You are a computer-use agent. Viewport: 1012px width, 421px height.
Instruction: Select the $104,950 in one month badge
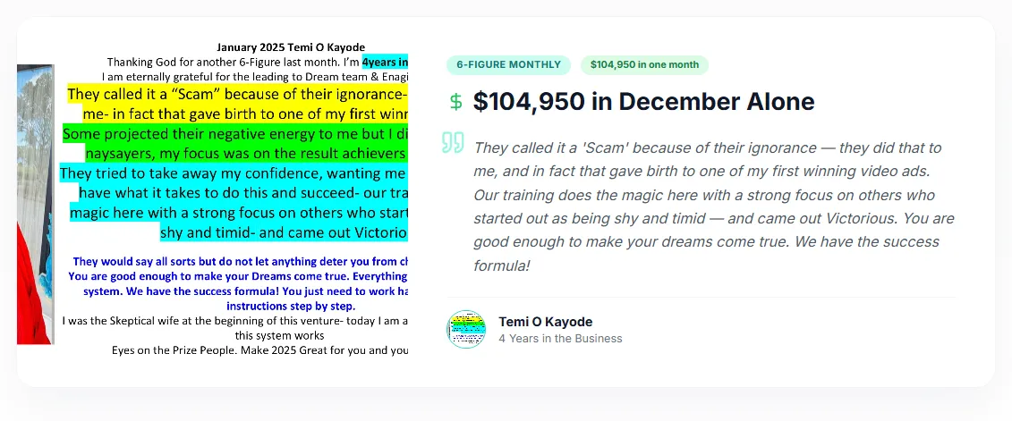coord(644,64)
